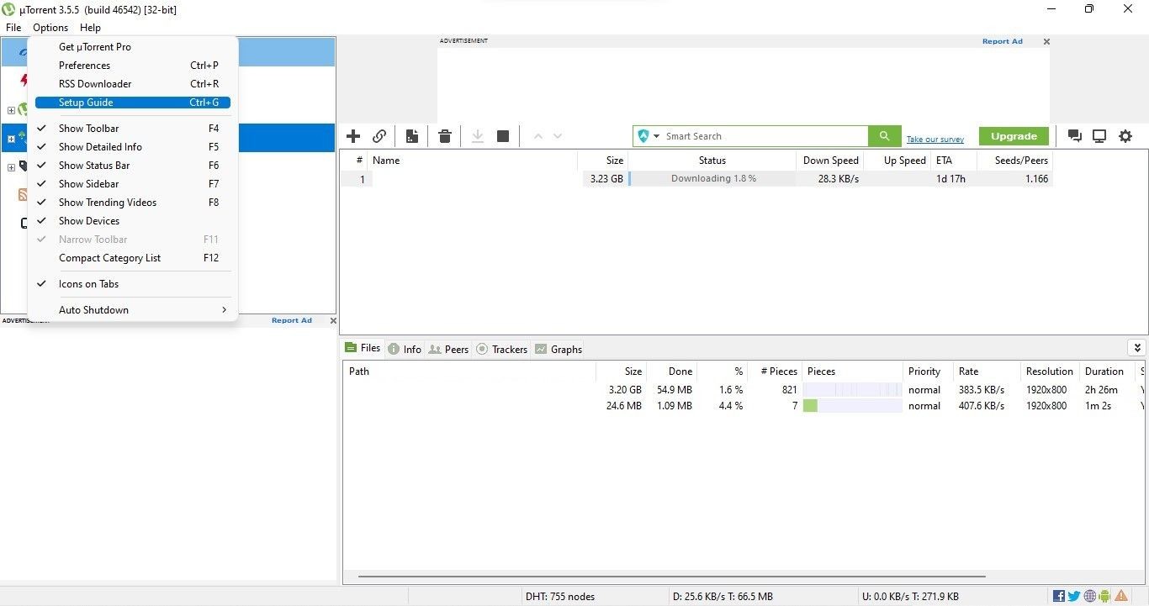Click inside the Smart Search input field
This screenshot has width=1149, height=606.
(x=764, y=136)
